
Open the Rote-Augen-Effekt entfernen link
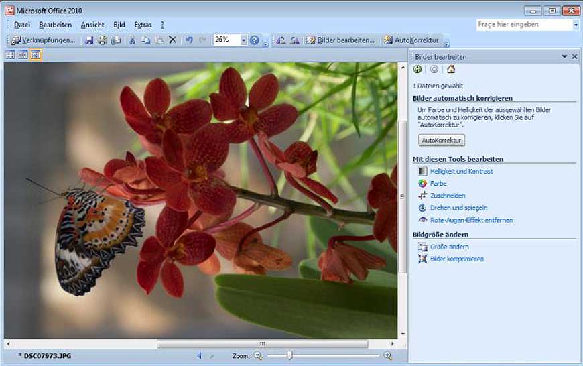pyautogui.click(x=472, y=220)
